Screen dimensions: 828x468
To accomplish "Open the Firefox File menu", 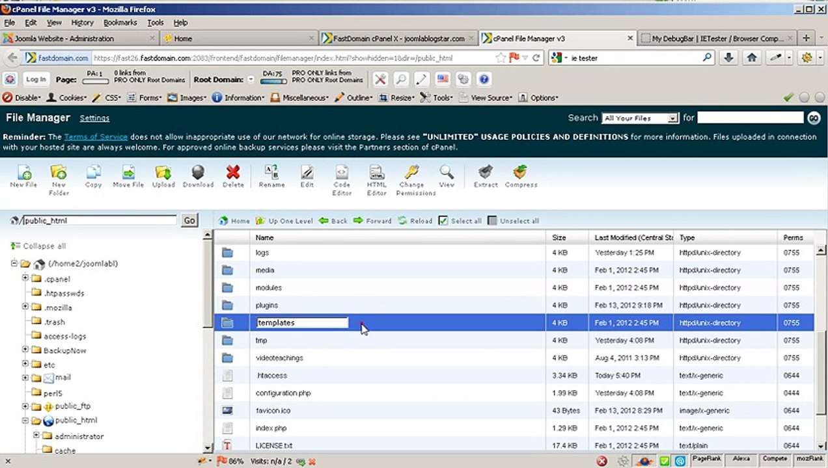I will pyautogui.click(x=9, y=22).
